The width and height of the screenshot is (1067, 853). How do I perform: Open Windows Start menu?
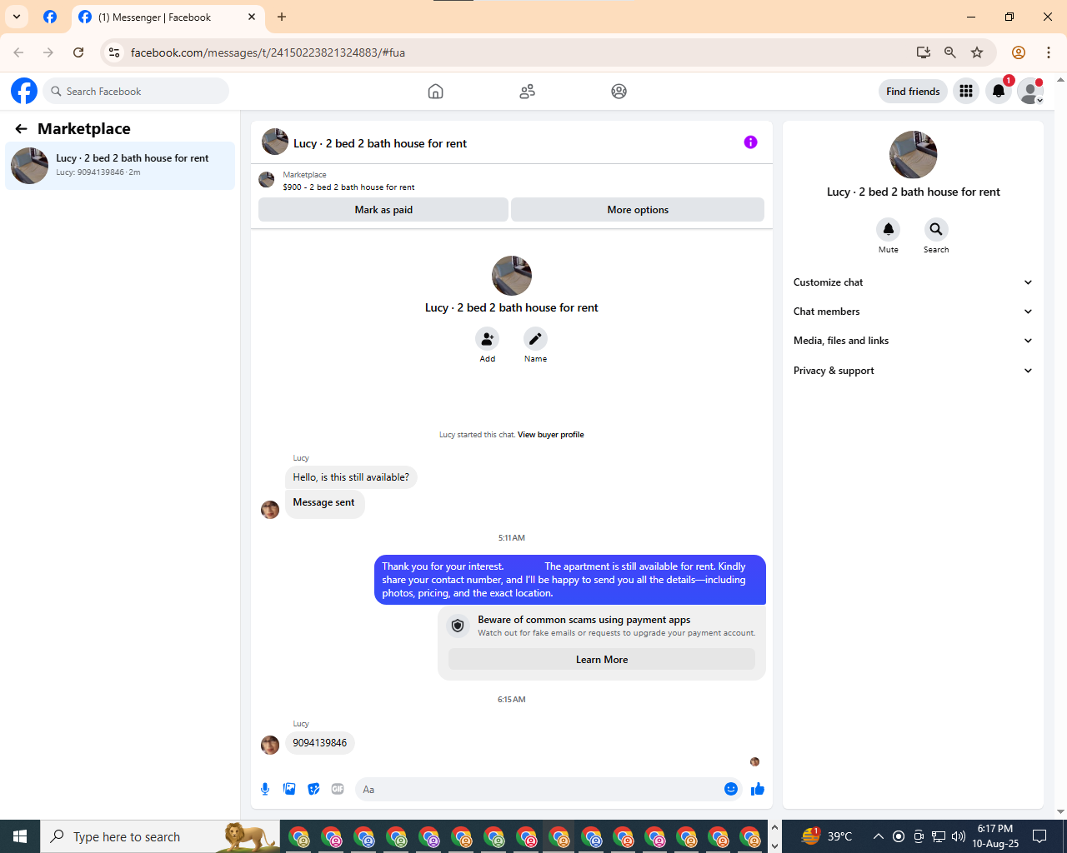pyautogui.click(x=20, y=836)
